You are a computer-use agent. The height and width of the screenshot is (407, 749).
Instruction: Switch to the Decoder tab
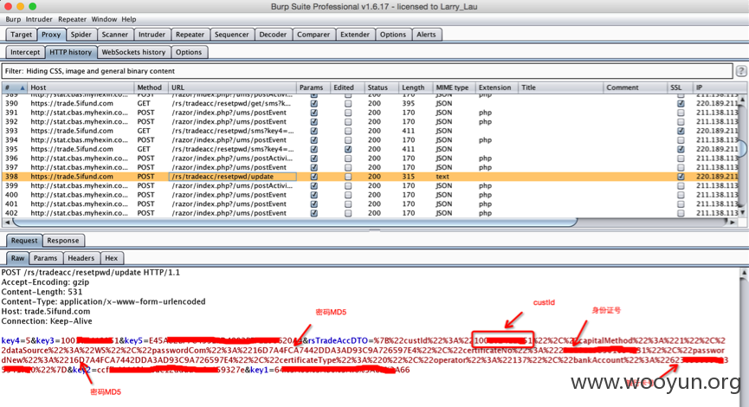274,35
